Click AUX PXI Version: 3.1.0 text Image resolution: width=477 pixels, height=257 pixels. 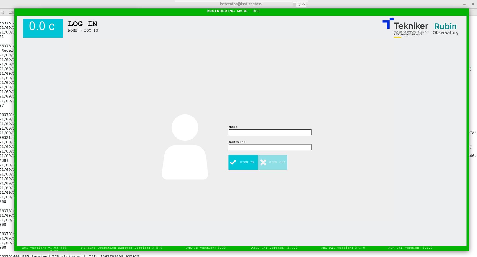pos(410,248)
